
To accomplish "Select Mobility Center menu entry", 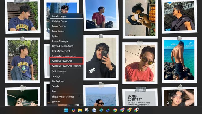I will tap(66, 21).
